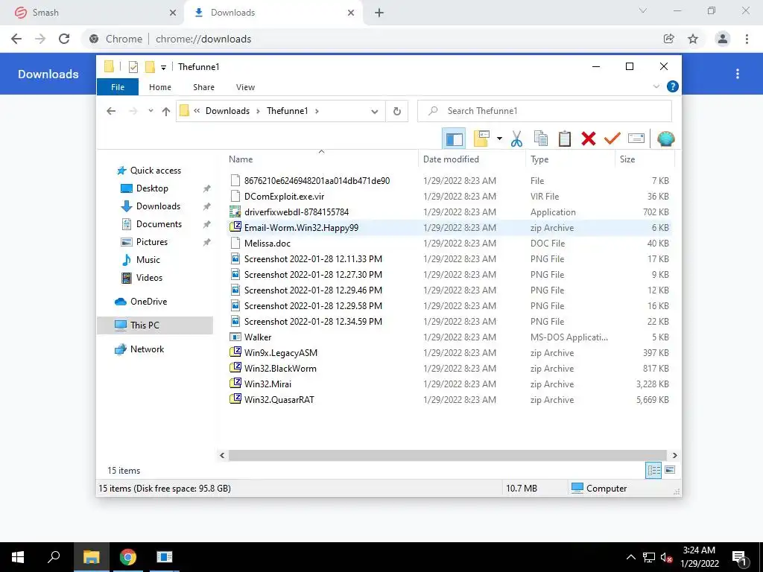This screenshot has height=572, width=763.
Task: Open a new Chrome tab
Action: coord(379,13)
